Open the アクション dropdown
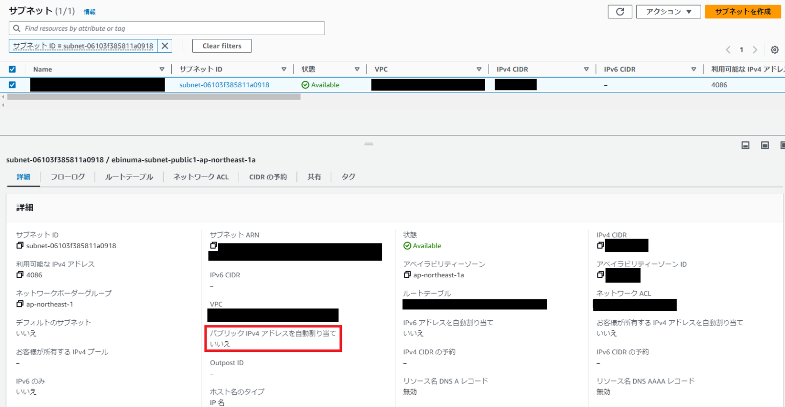Screen dimensions: 785x407 (x=668, y=11)
